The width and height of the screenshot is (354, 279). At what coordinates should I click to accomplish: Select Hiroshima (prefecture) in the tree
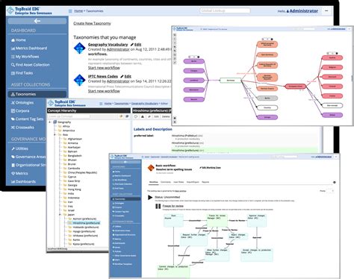86,223
